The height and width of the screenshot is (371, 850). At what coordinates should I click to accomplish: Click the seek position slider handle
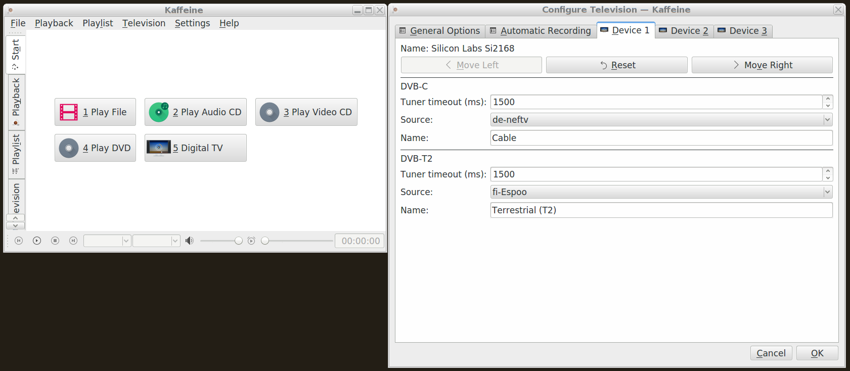coord(265,241)
